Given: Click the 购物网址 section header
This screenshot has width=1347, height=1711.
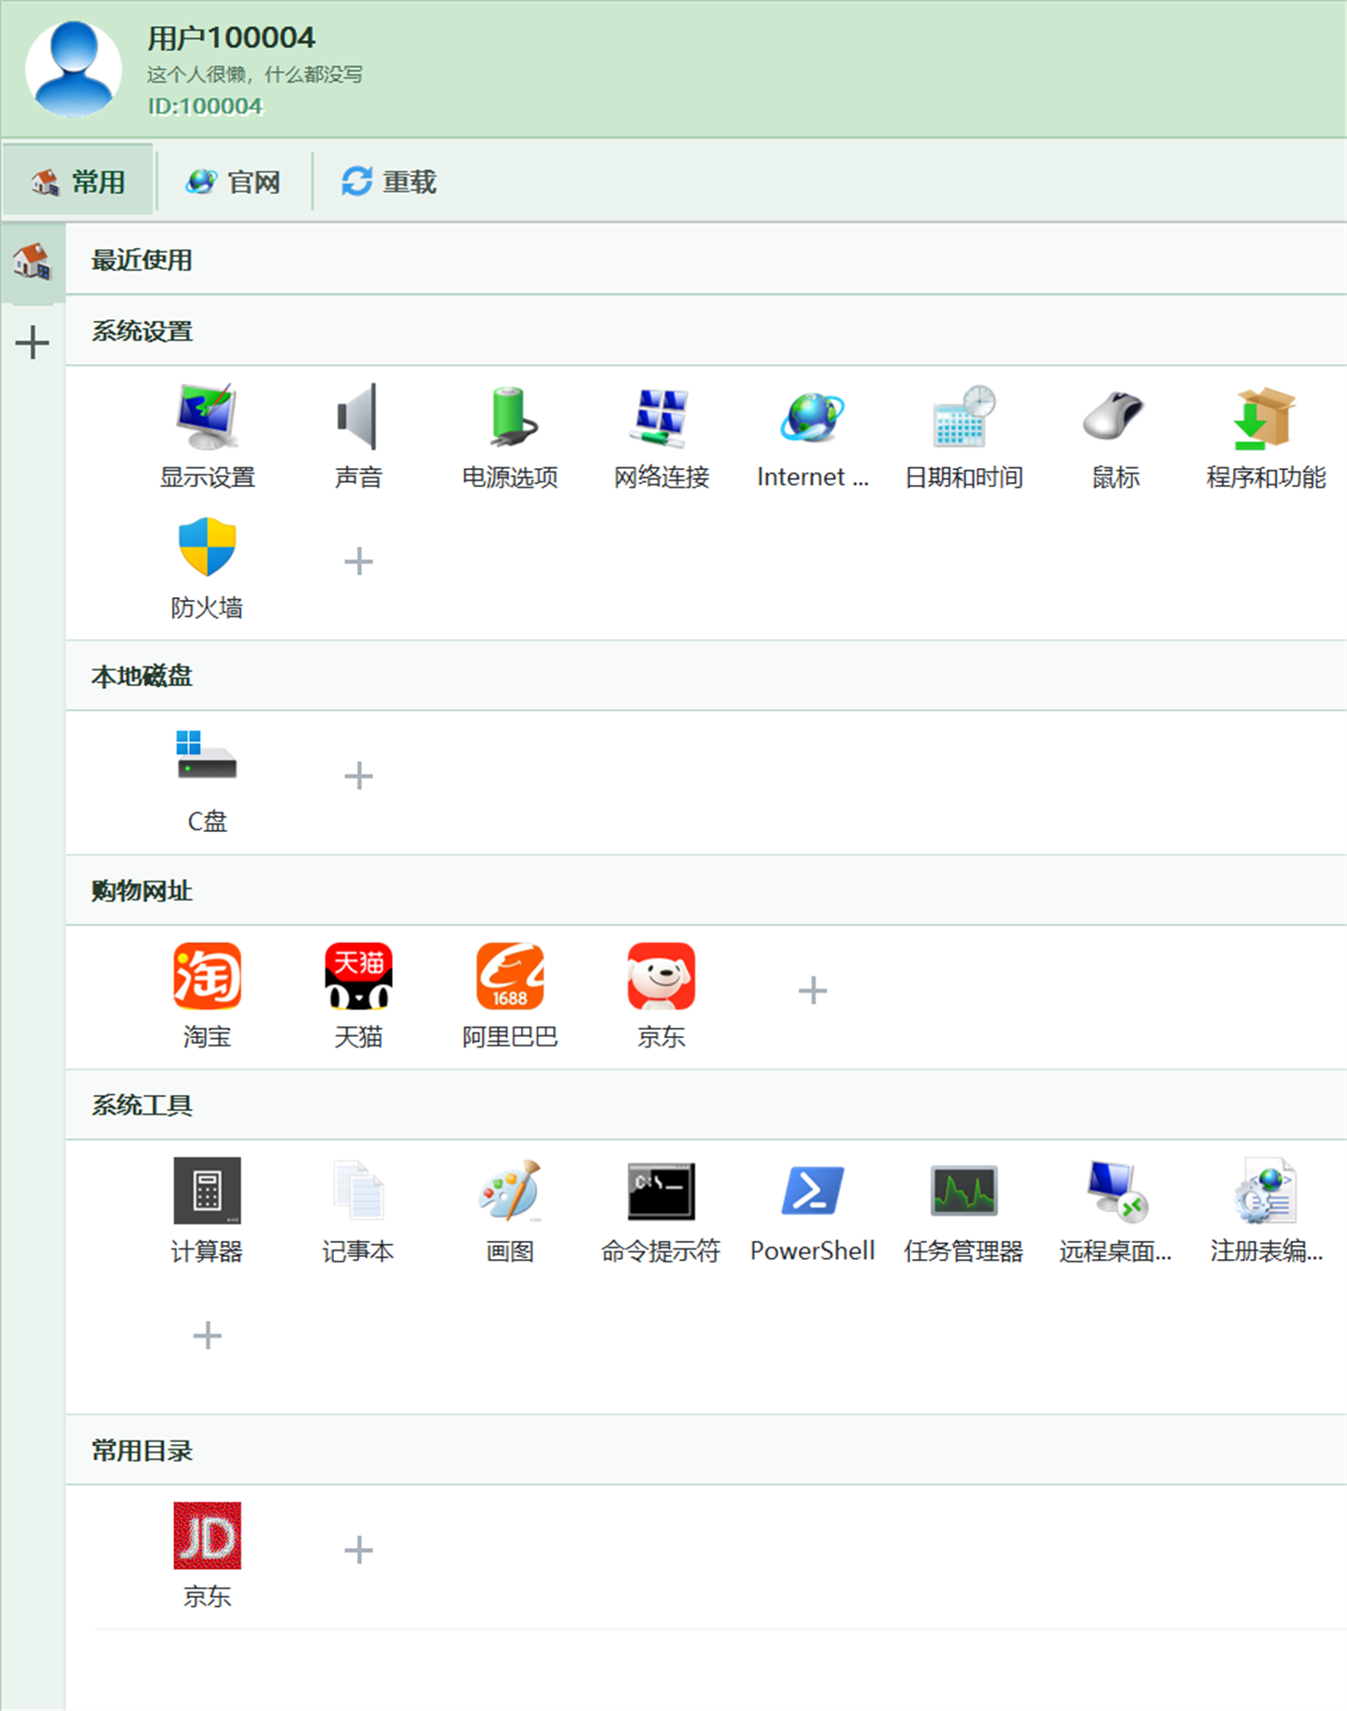Looking at the screenshot, I should point(706,890).
